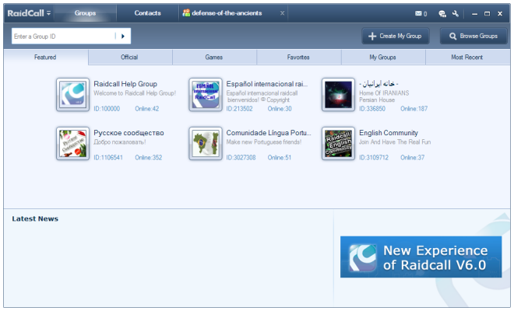Open the Comunidade Língua Portuguesa group icon
Screen dimensions: 514x311
206,143
